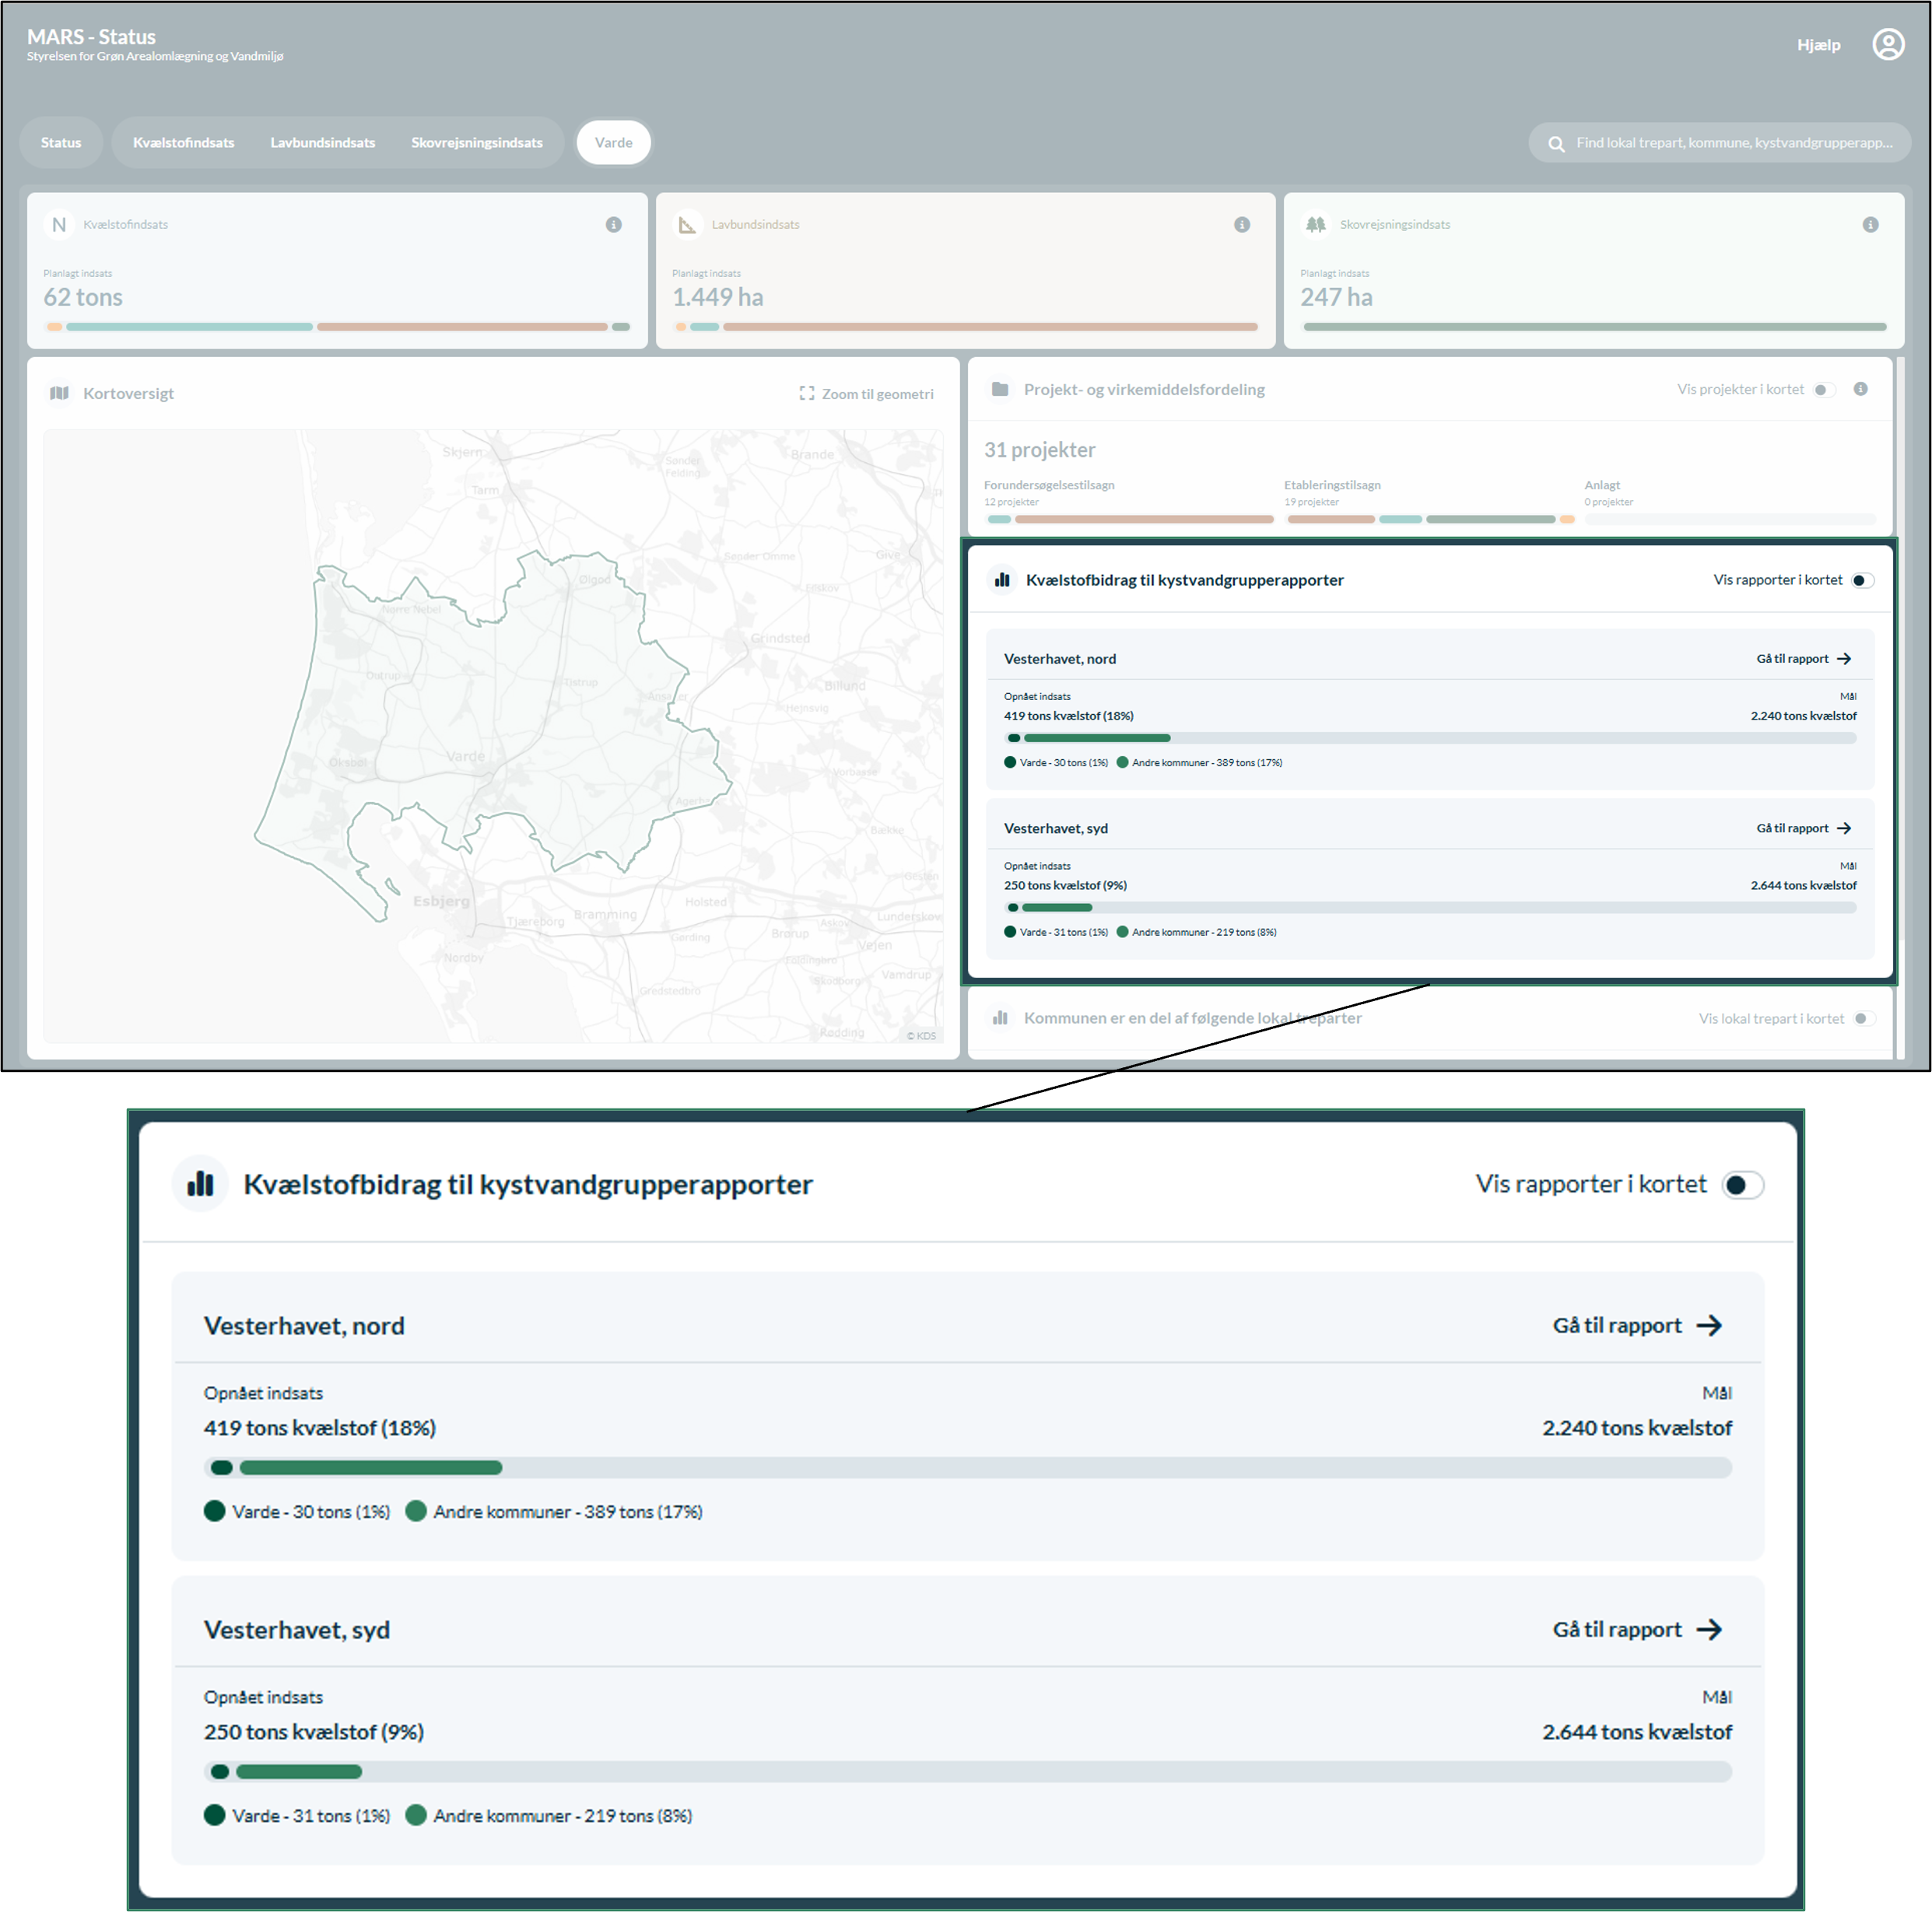Image resolution: width=1932 pixels, height=1912 pixels.
Task: Click 419 tons kvælstof (18%) in enlarged callout
Action: [320, 1428]
